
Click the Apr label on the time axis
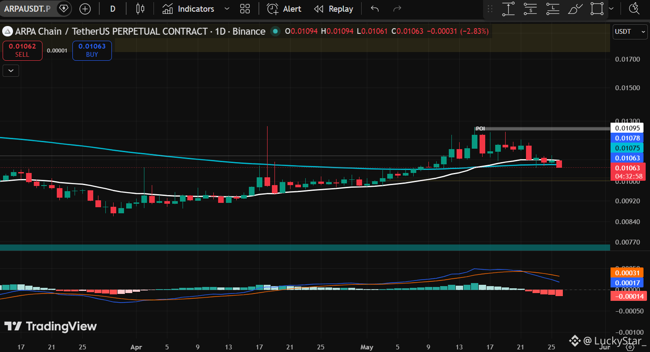point(137,347)
